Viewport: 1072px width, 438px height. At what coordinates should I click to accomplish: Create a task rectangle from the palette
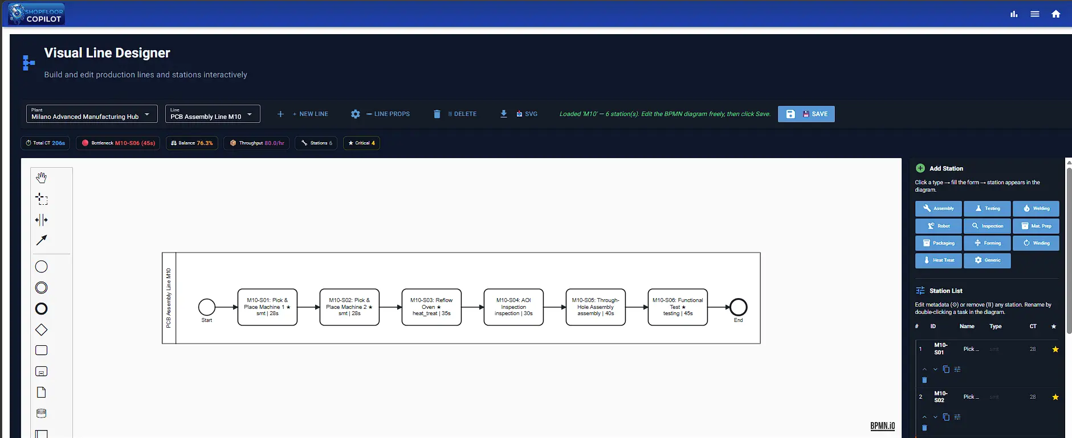coord(42,350)
